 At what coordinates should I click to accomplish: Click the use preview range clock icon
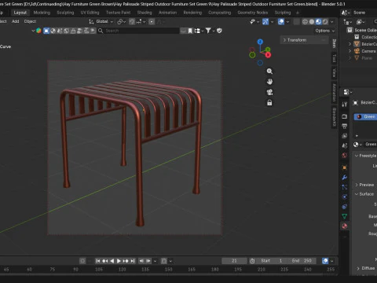[252, 261]
